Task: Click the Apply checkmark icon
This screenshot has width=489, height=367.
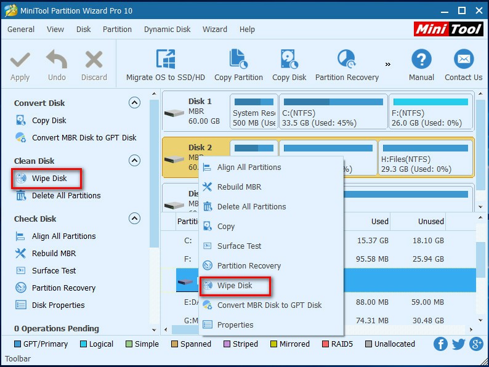Action: click(x=20, y=60)
